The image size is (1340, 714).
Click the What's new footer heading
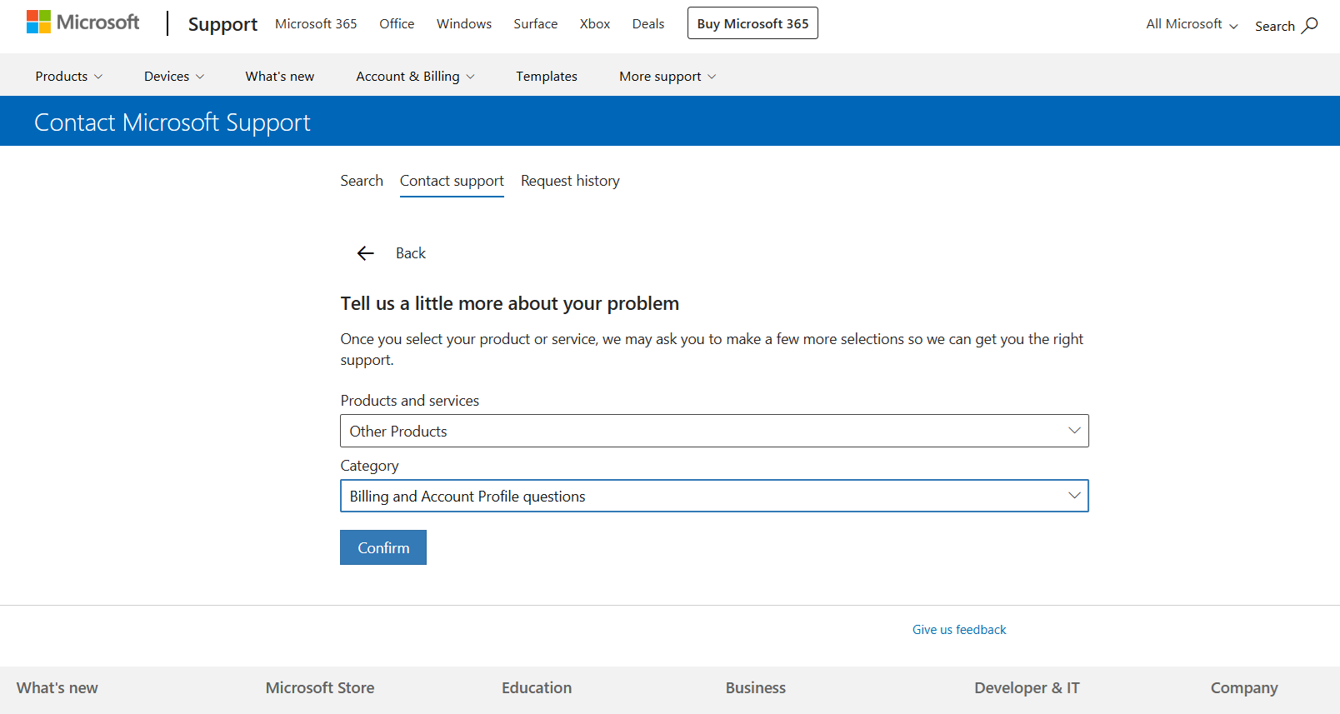[57, 688]
